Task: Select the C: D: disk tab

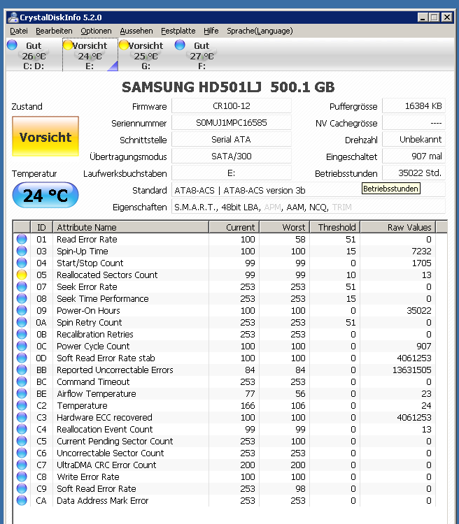Action: 34,54
